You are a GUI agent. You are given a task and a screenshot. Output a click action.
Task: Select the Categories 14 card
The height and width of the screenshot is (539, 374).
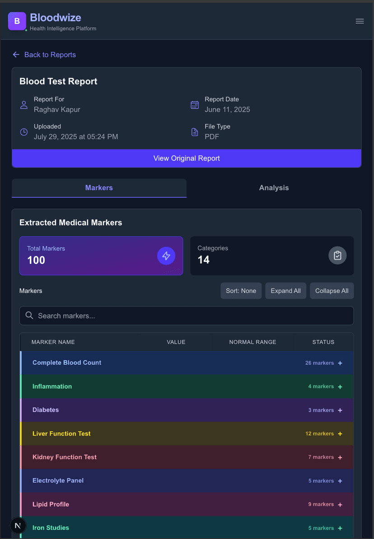[x=272, y=256]
